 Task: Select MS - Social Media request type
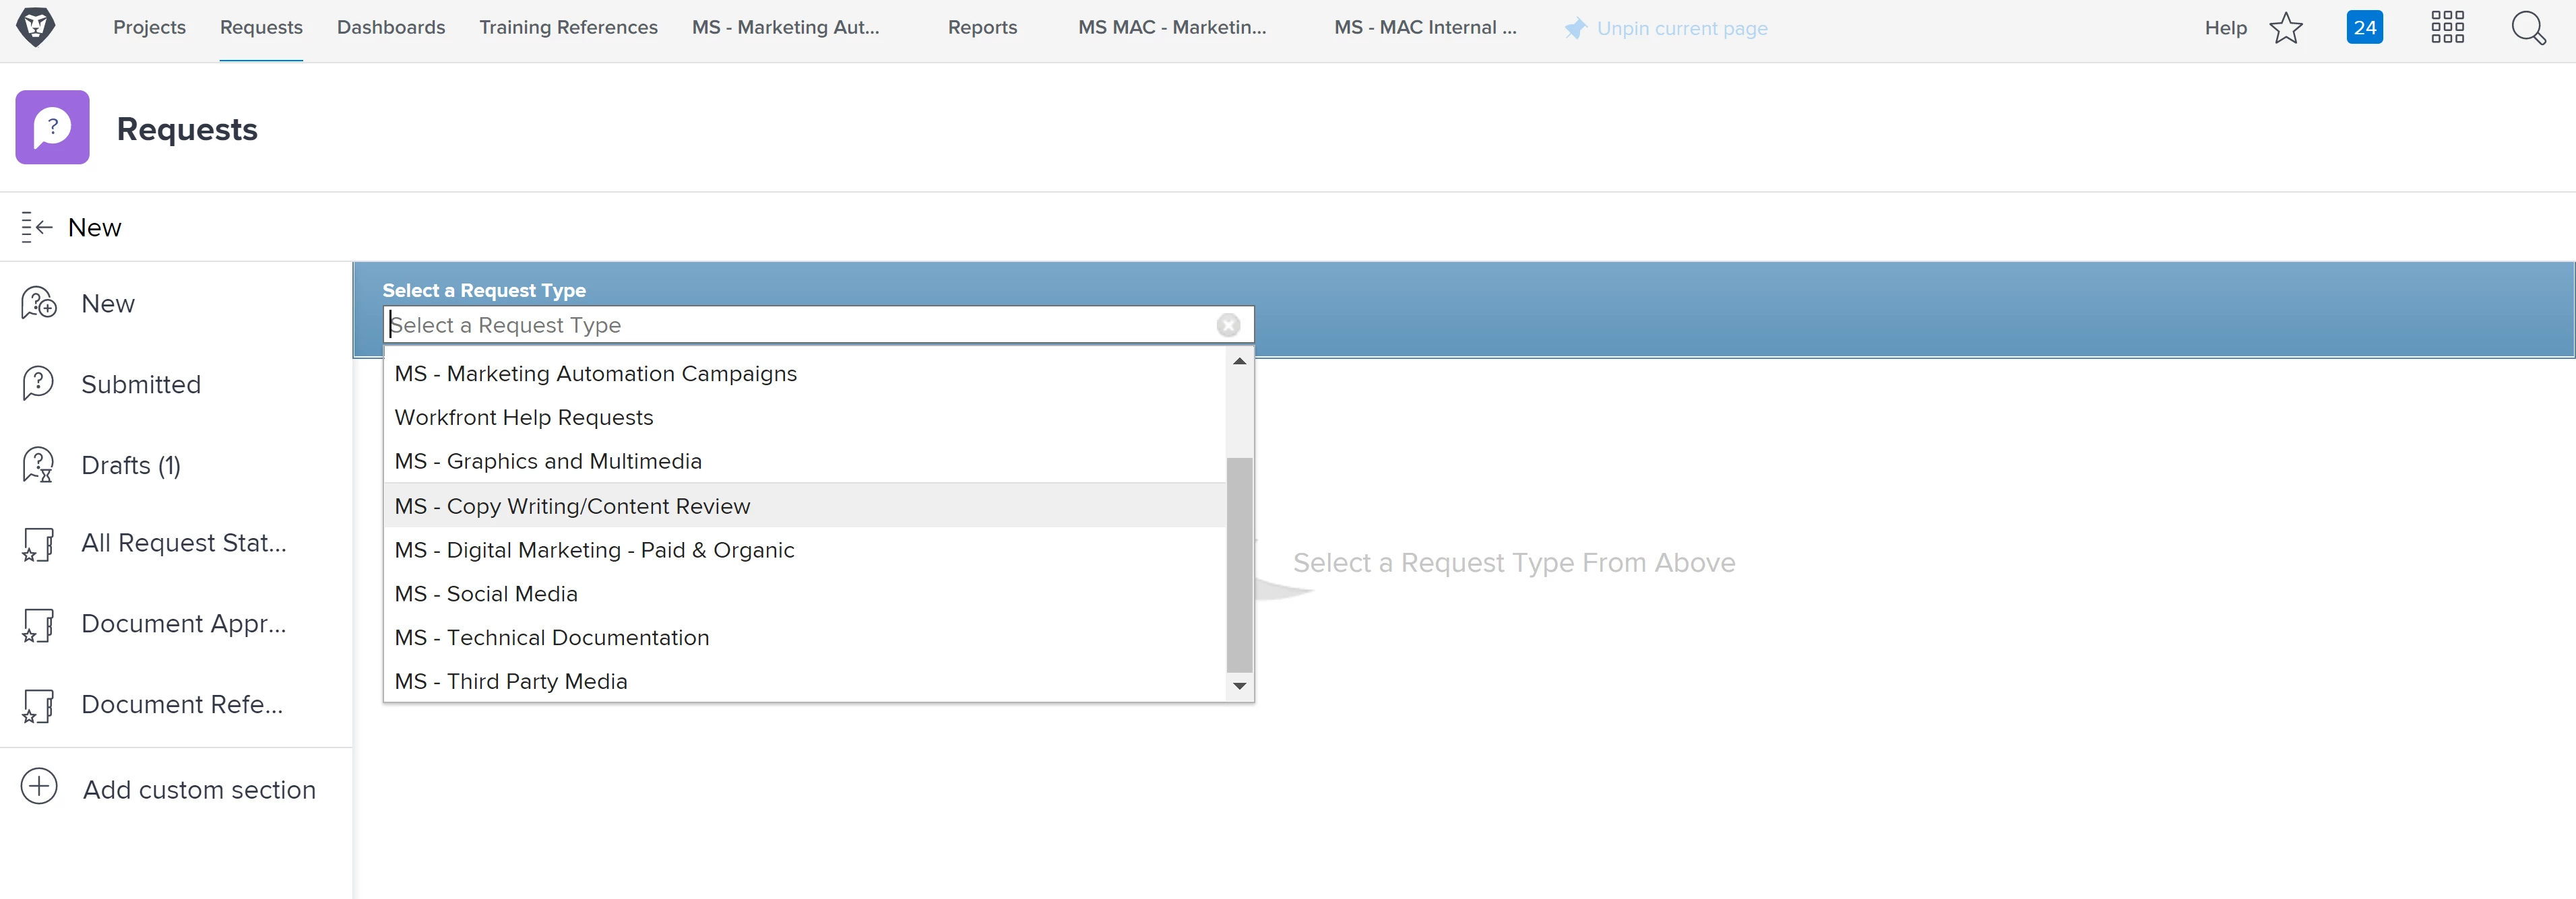point(486,595)
